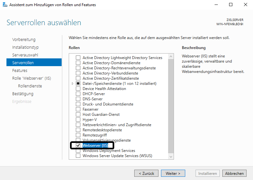Screen dimensions: 253x180
Task: Click the roles list scroll-up arrow
Action: tap(171, 56)
